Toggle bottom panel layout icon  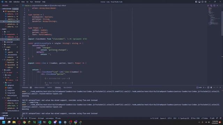click(199, 2)
